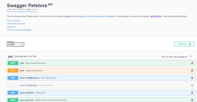Expand GET /pet/{petId} Find pet by ID

pos(101,93)
